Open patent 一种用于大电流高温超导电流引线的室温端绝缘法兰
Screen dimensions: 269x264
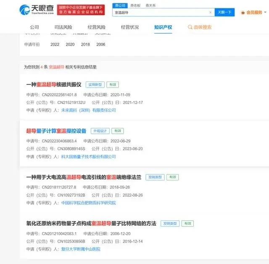tap(84, 177)
